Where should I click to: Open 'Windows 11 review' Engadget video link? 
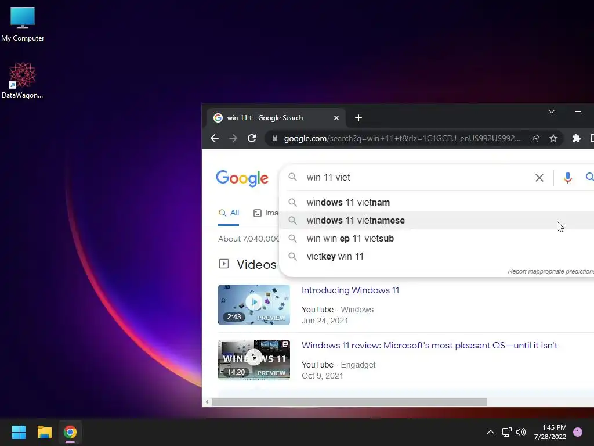pos(429,346)
